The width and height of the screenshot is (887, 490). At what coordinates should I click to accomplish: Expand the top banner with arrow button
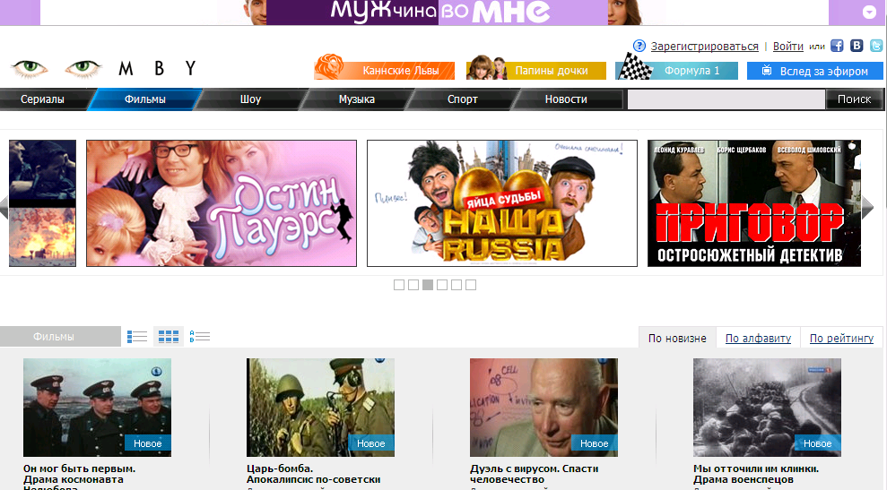(x=868, y=13)
